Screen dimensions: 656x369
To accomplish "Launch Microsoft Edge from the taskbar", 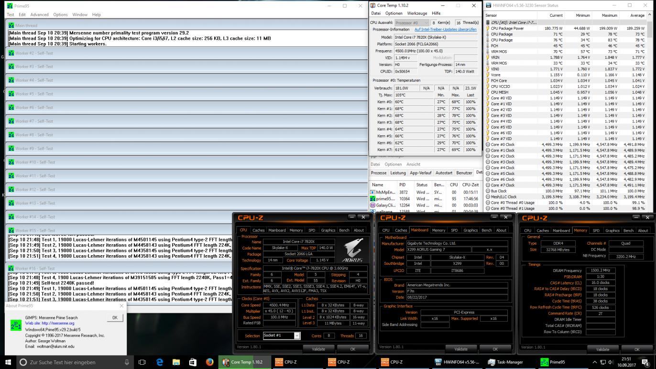I will 159,362.
